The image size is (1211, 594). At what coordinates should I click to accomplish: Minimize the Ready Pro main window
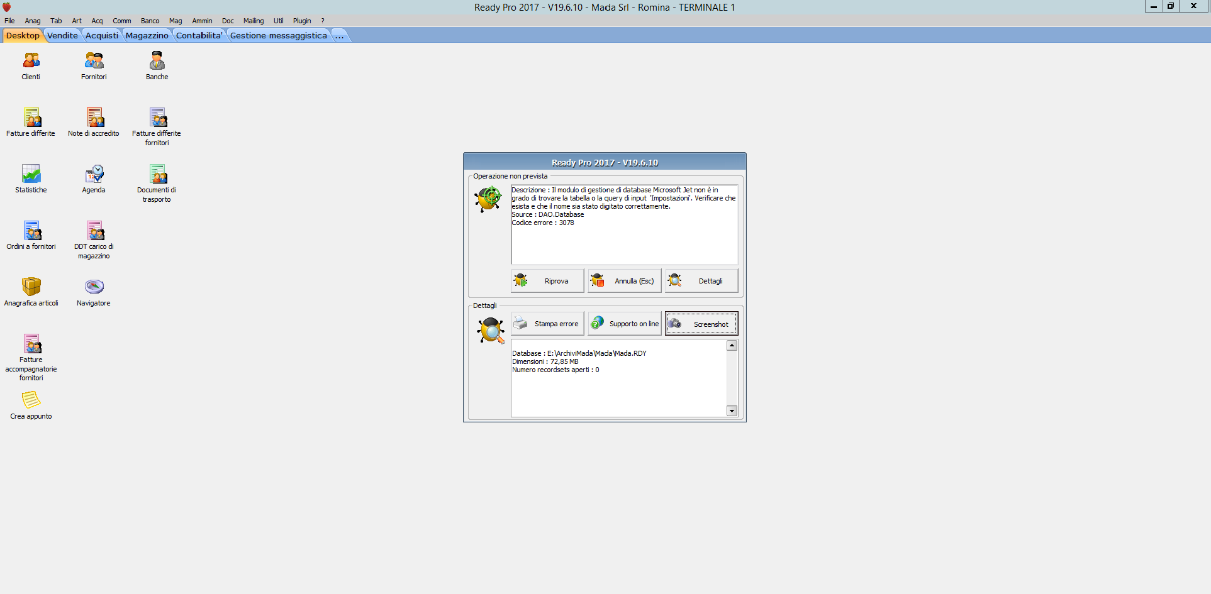1153,6
